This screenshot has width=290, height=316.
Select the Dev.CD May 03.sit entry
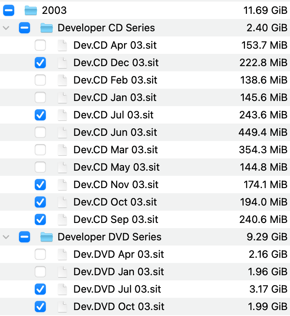[116, 167]
